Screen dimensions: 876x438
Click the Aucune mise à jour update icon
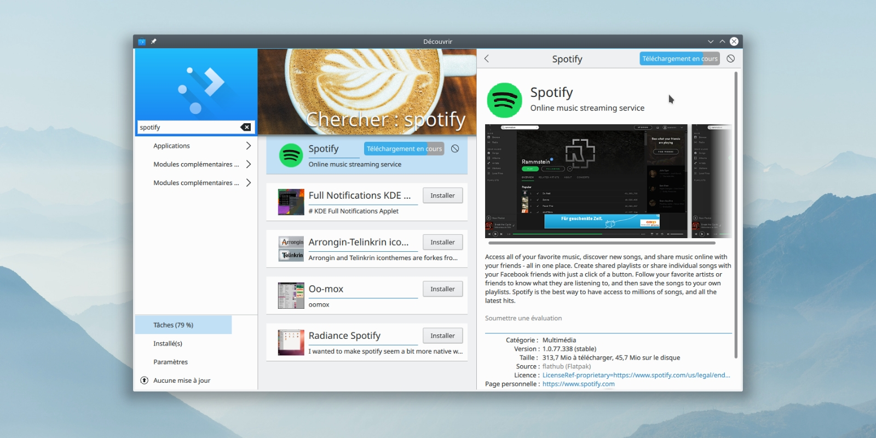click(145, 381)
